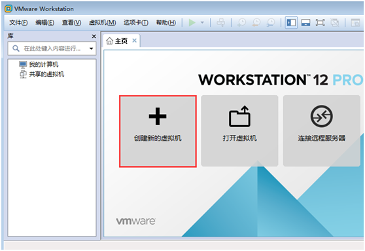
Task: Expand the power options dropdown arrow
Action: coord(202,23)
